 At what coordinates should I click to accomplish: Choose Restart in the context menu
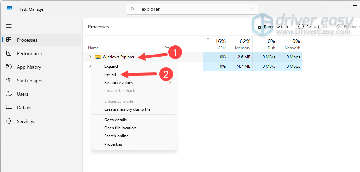point(134,74)
